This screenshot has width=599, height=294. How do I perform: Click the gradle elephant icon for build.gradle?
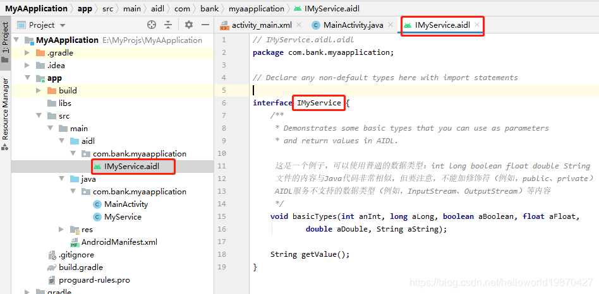point(52,267)
